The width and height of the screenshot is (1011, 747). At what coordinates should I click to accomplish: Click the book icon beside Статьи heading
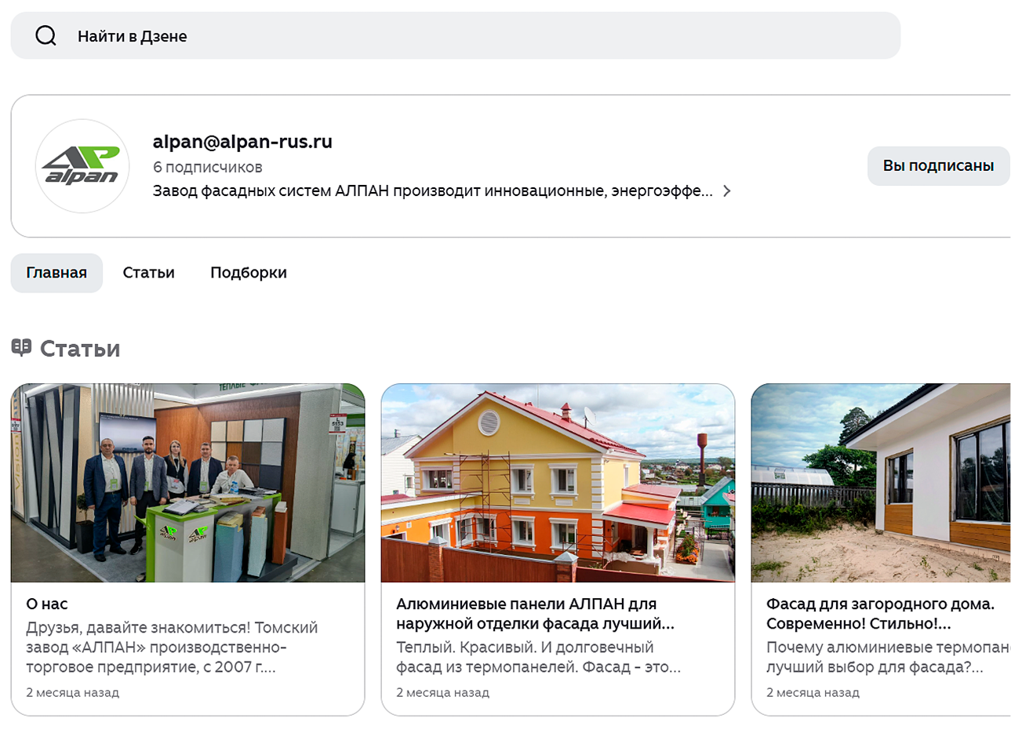coord(21,347)
